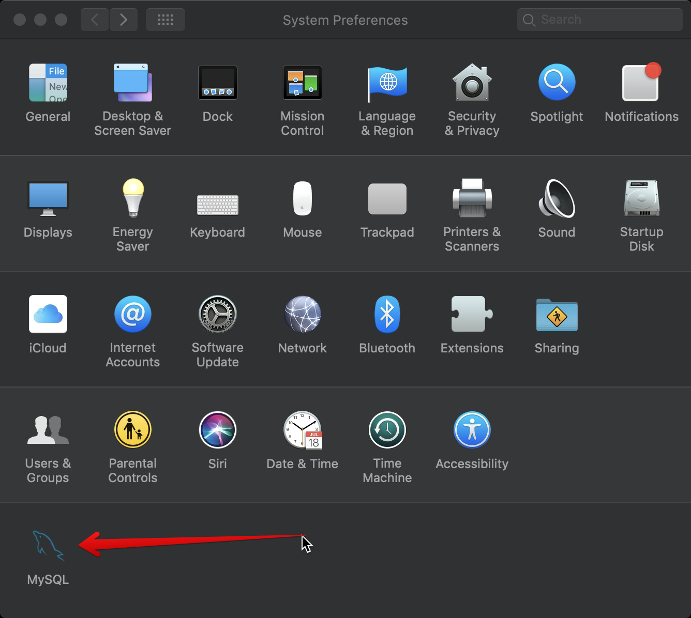Screen dimensions: 691x618
Task: Close the System Preferences window
Action: click(20, 20)
